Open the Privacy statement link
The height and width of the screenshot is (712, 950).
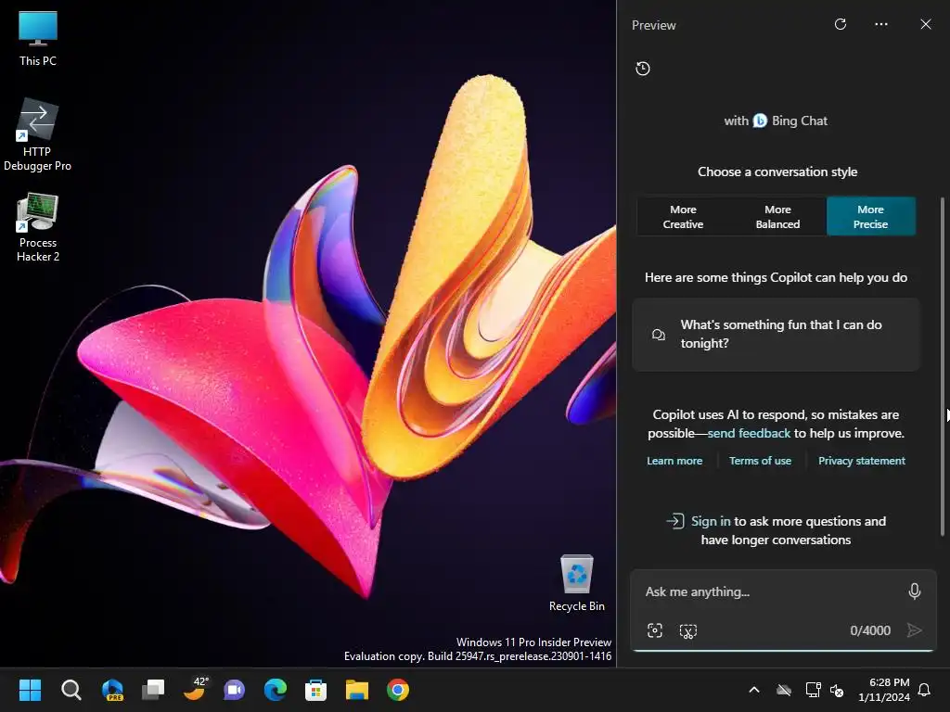coord(862,461)
